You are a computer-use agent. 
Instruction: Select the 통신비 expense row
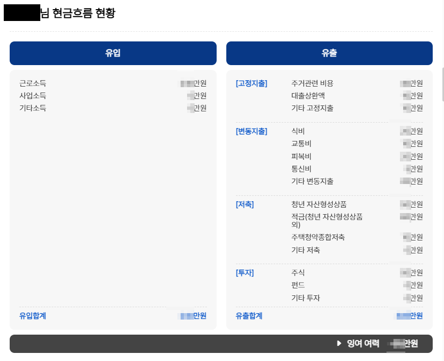click(x=357, y=169)
